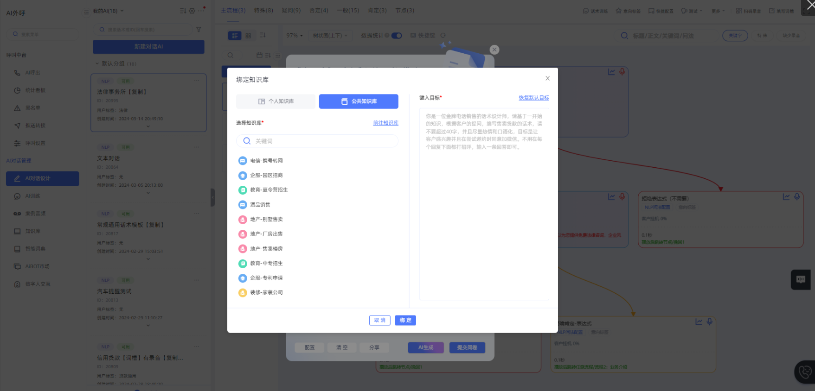The image size is (815, 391).
Task: Switch to grid view layout toggle
Action: pyautogui.click(x=248, y=36)
